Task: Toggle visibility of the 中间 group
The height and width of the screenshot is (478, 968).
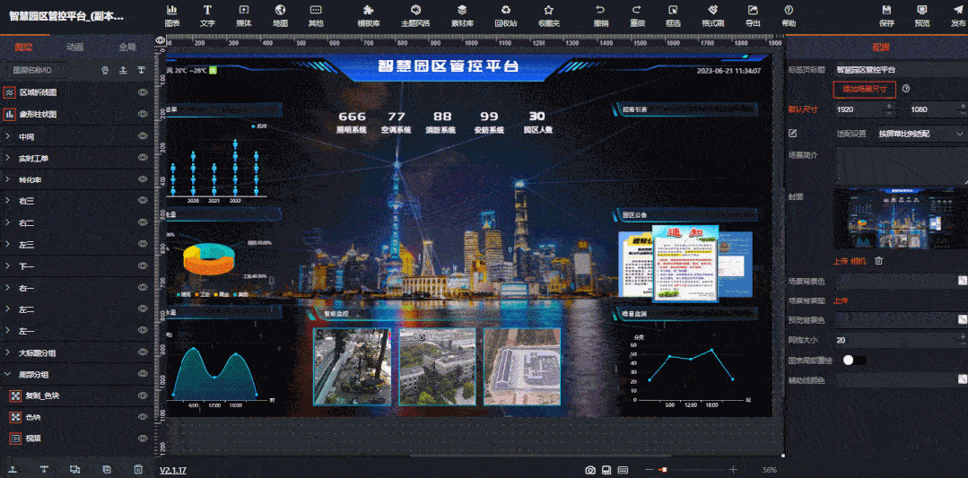Action: [143, 136]
